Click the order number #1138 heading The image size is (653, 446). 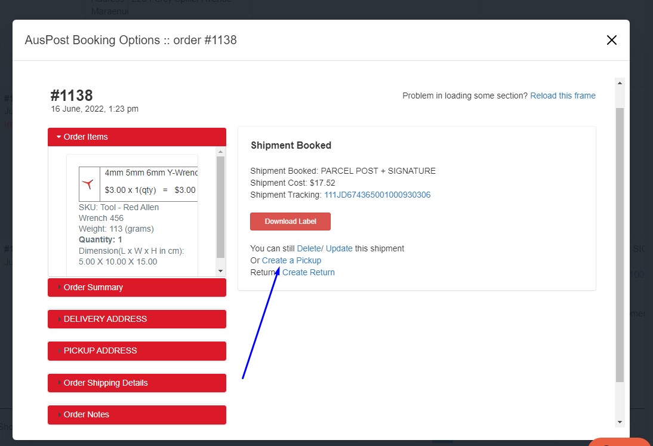[x=72, y=96]
